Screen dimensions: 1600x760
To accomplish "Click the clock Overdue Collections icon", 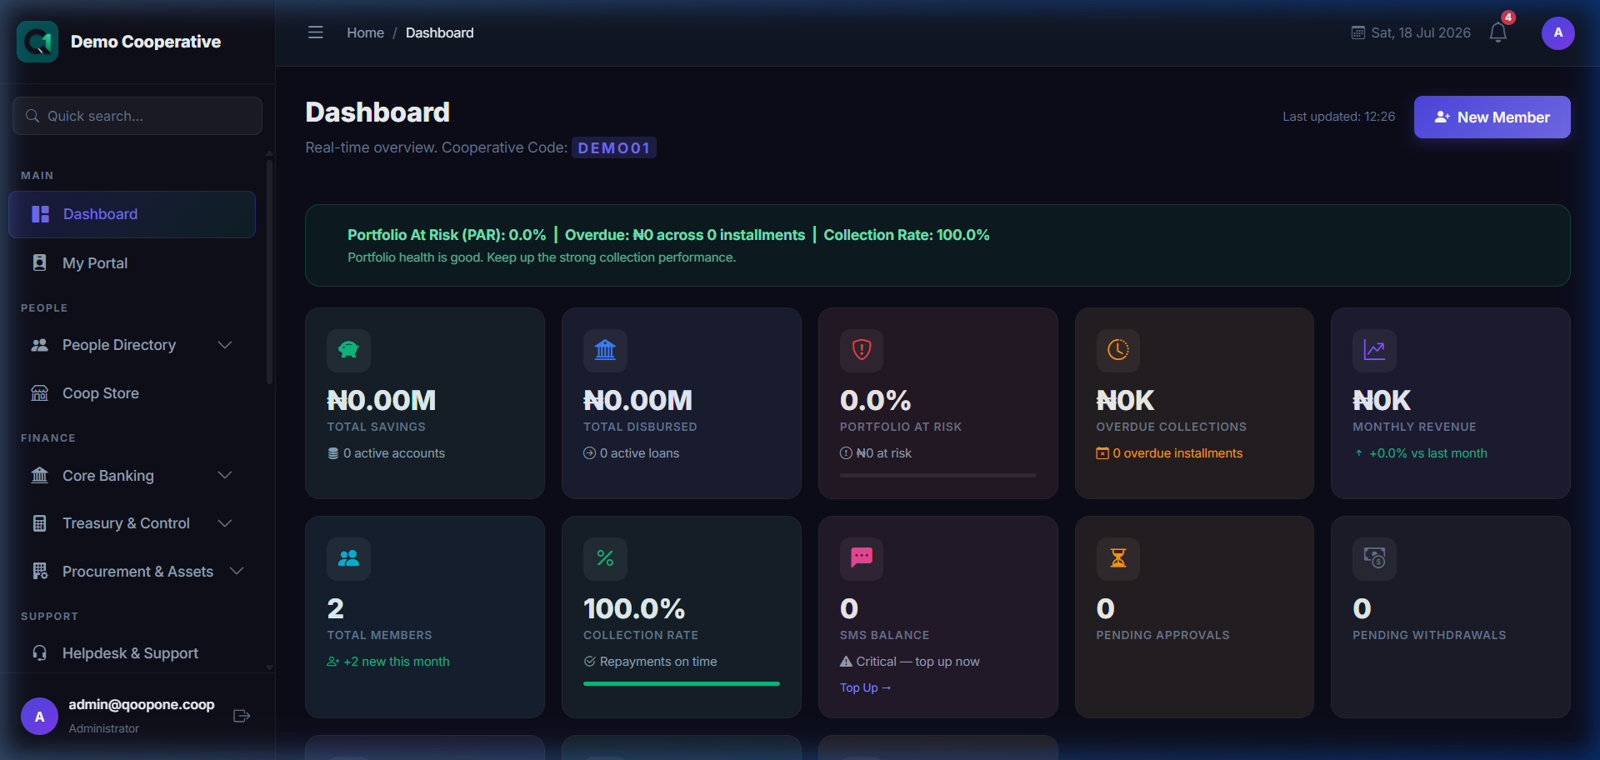I will click(x=1118, y=350).
